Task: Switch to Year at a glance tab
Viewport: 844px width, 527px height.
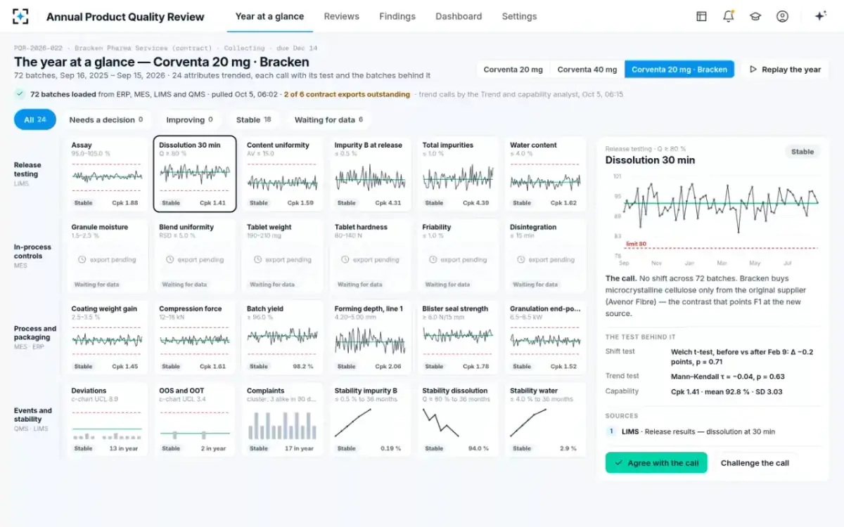Action: (x=269, y=16)
